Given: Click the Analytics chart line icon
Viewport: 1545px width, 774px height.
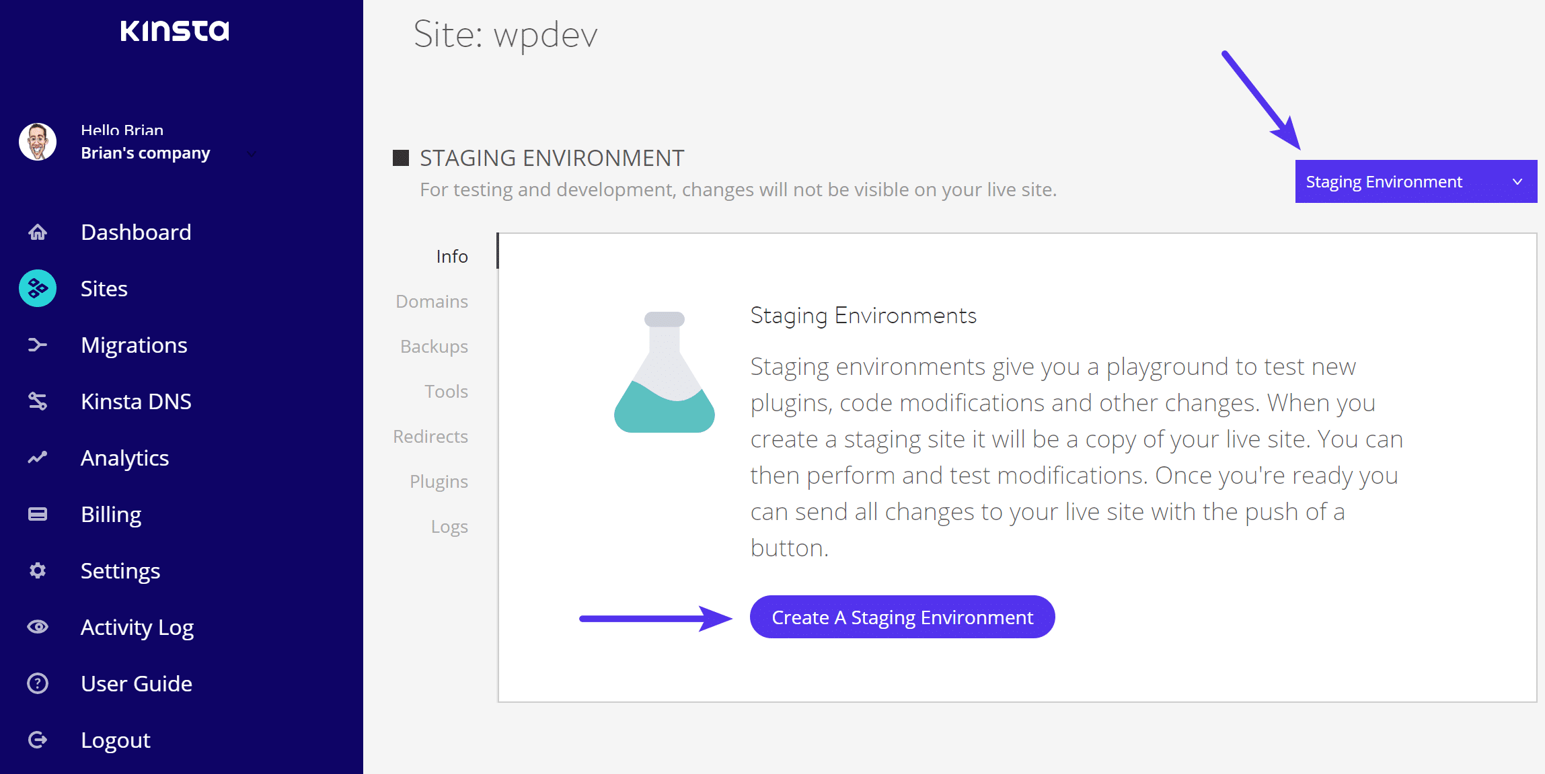Looking at the screenshot, I should (38, 458).
